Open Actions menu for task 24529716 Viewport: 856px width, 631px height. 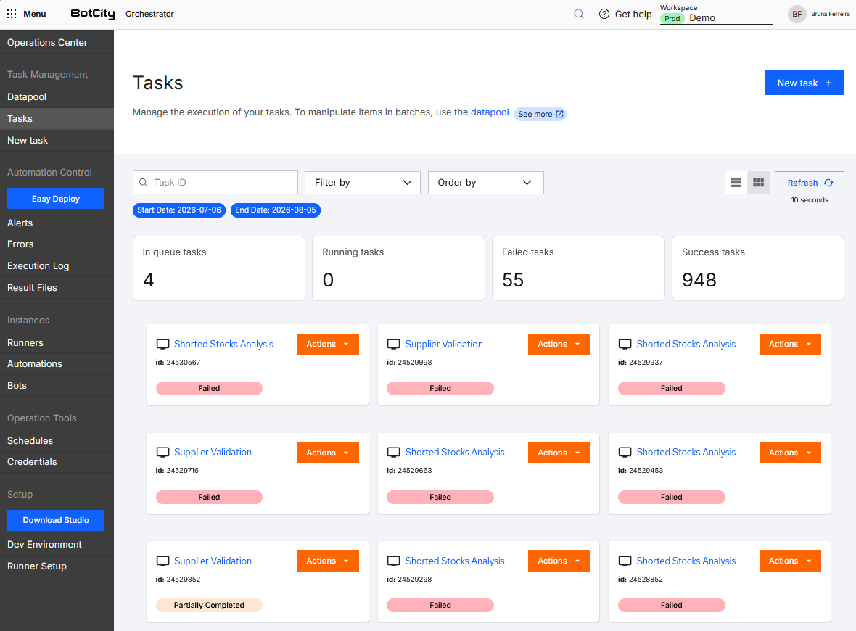point(328,453)
